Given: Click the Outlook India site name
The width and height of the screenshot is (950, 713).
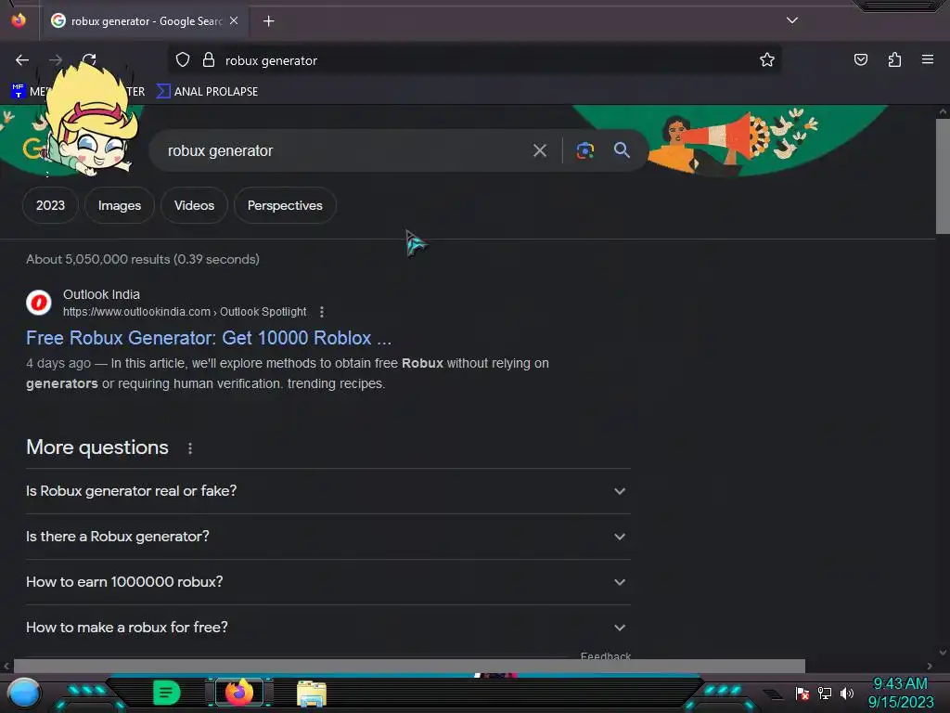Looking at the screenshot, I should coord(101,294).
